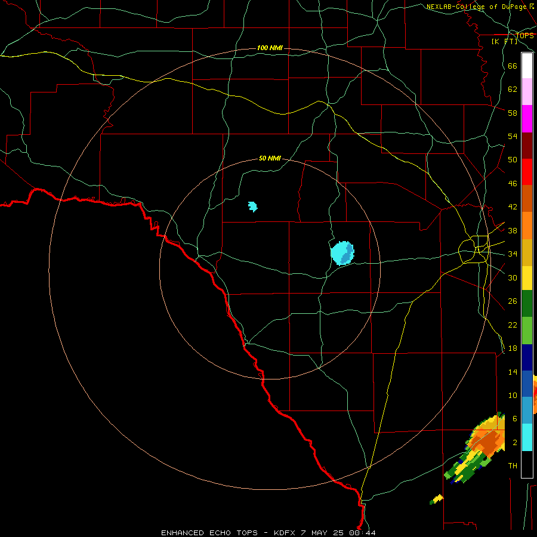This screenshot has width=537, height=537.
Task: Click the light pink legend swatch
Action: 527,91
